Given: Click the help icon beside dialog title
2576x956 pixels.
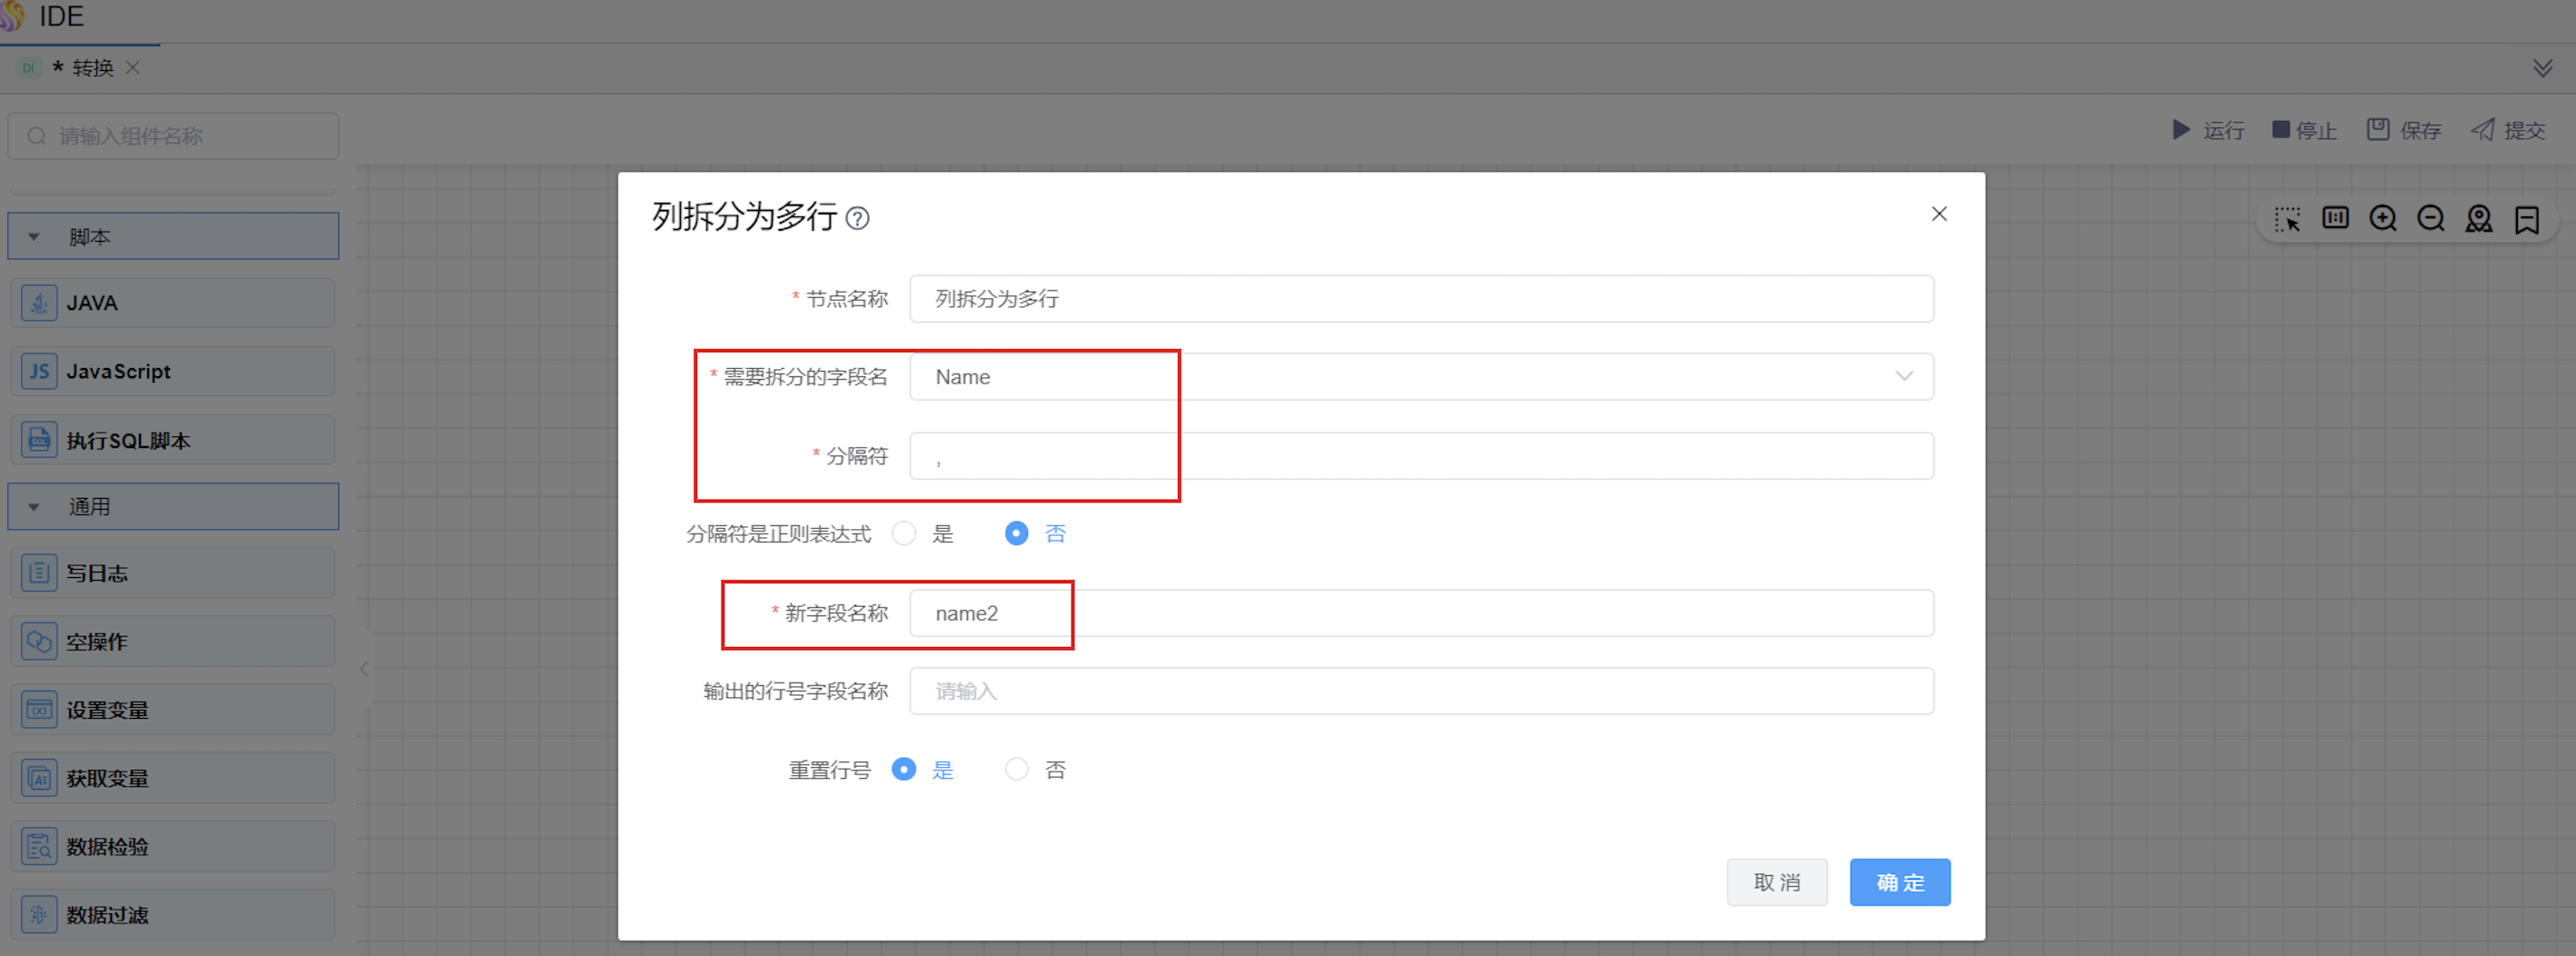Looking at the screenshot, I should [857, 218].
